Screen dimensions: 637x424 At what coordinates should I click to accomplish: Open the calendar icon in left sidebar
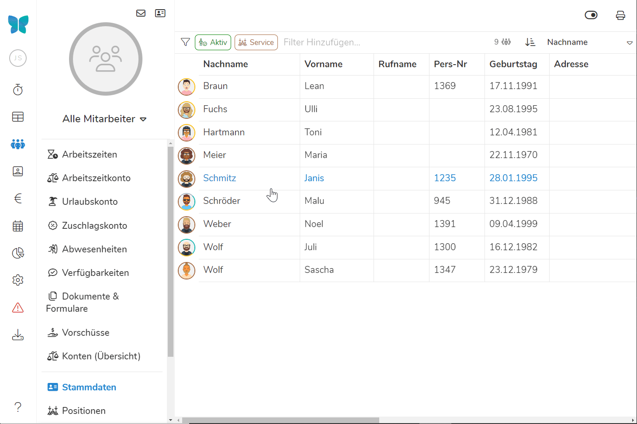coord(18,226)
